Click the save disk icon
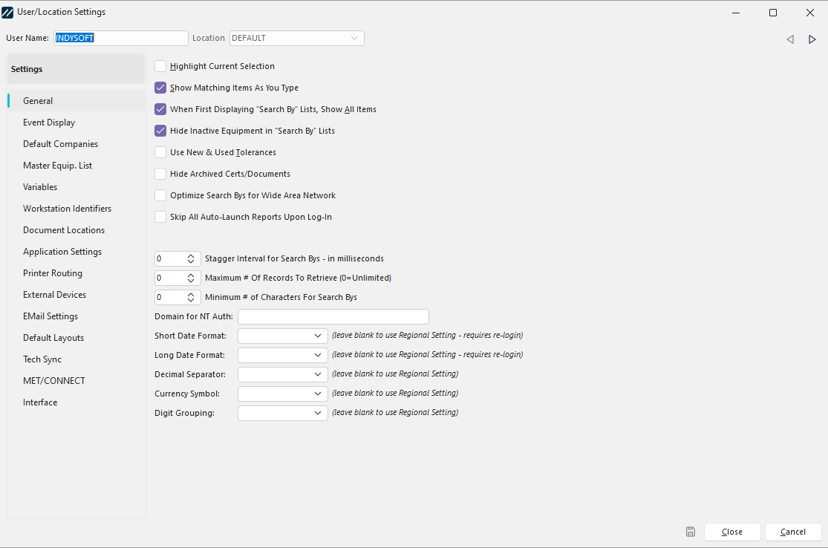The height and width of the screenshot is (548, 828). pyautogui.click(x=691, y=532)
